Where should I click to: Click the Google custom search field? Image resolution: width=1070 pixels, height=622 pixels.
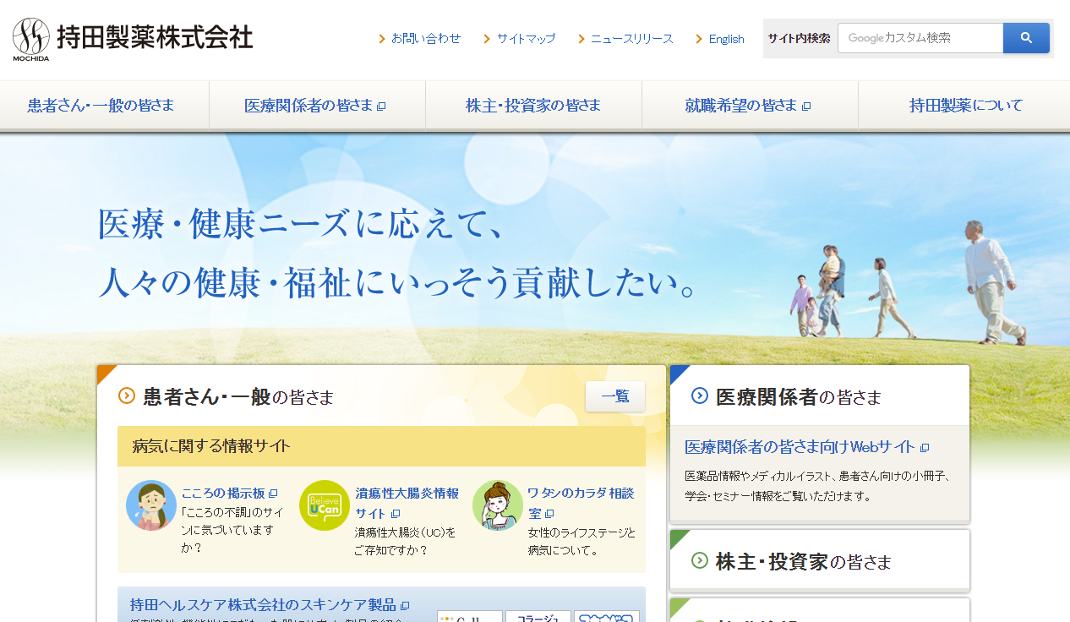[920, 38]
